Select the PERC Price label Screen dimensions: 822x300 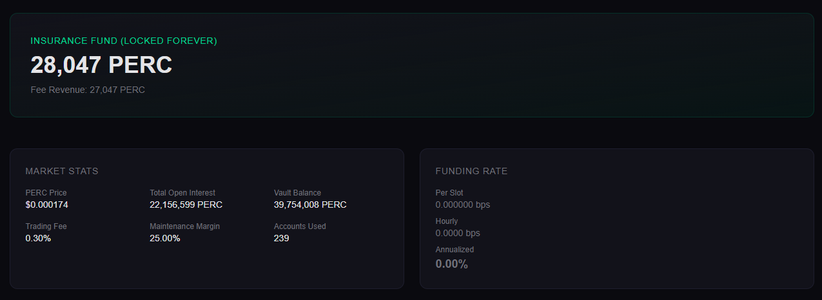46,193
